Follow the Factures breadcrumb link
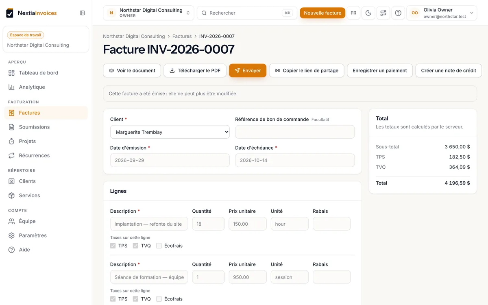Viewport: 488px width, 305px height. 182,36
